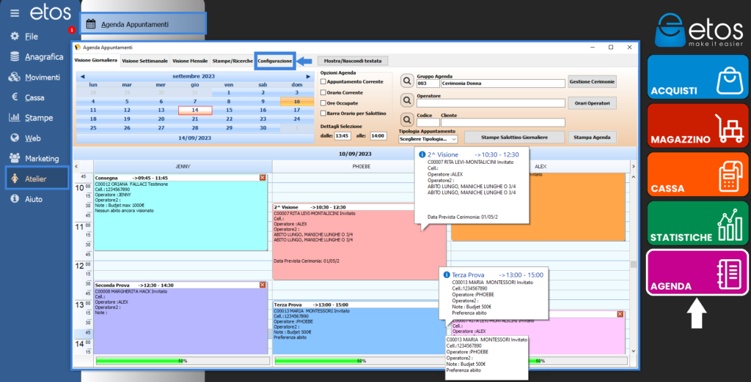
Task: Open the Agenda Appuntamenti tab button
Action: [x=144, y=24]
